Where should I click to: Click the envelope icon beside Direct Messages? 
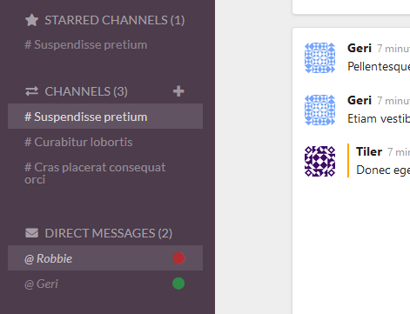pos(31,233)
